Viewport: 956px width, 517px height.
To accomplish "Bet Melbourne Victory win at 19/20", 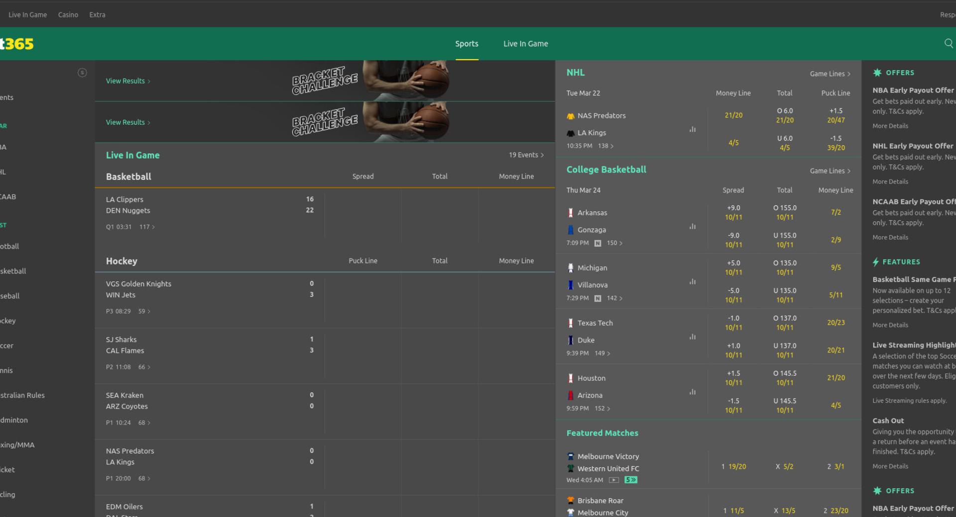I will (733, 467).
